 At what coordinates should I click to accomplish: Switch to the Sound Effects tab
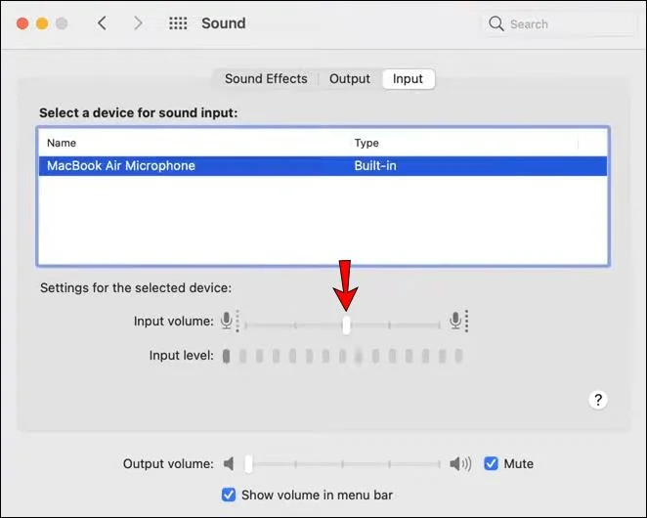[x=266, y=78]
